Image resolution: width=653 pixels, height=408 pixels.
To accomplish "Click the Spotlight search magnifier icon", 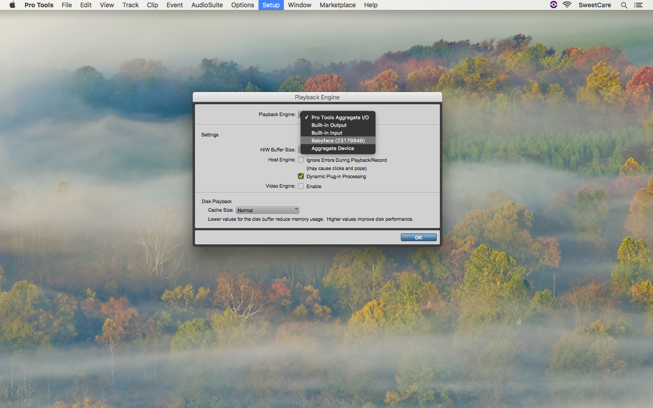I will tap(624, 5).
